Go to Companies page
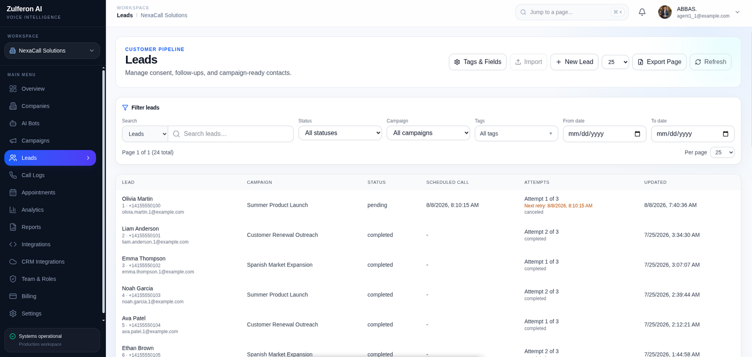This screenshot has height=357, width=752. pyautogui.click(x=50, y=106)
